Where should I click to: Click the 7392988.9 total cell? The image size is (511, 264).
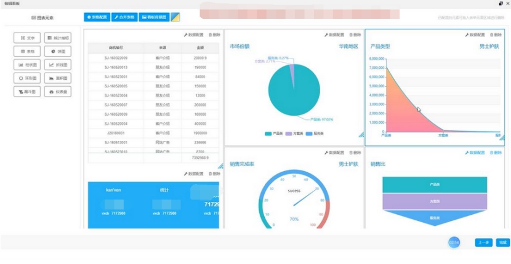[200, 158]
